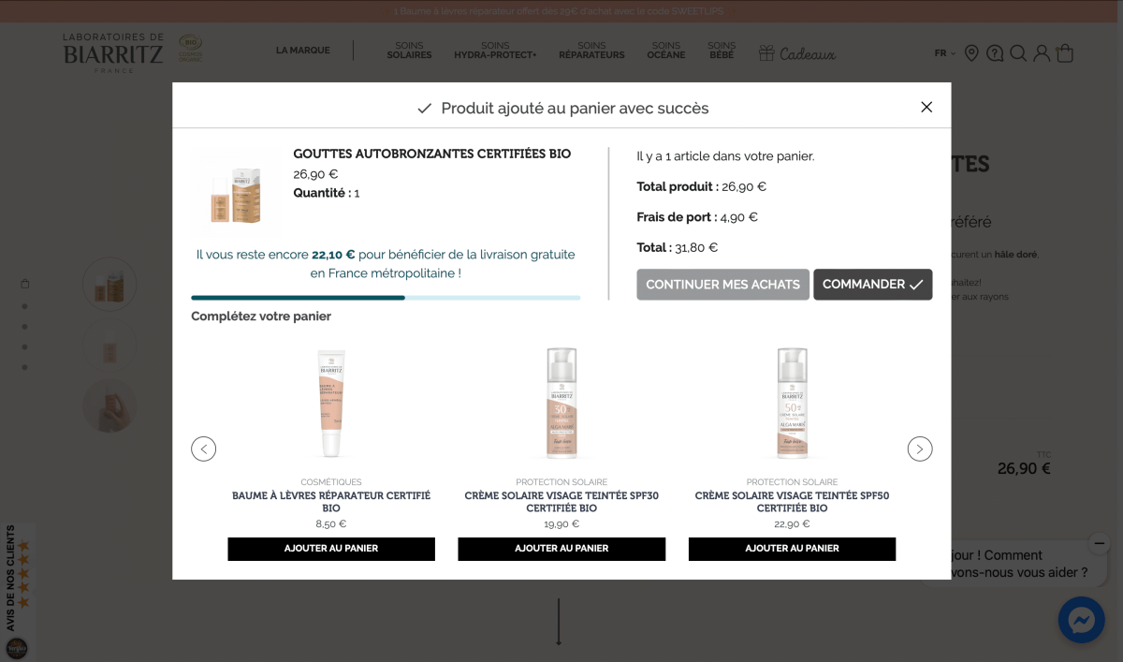Open SOINS RÉPARATEURS menu

pos(591,51)
